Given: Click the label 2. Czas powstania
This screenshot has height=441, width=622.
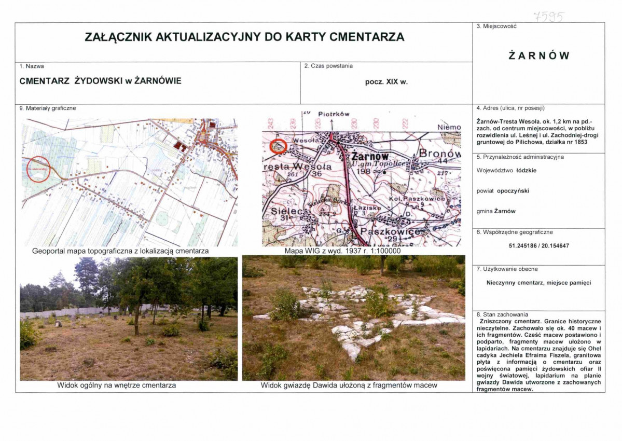Looking at the screenshot, I should coord(328,66).
